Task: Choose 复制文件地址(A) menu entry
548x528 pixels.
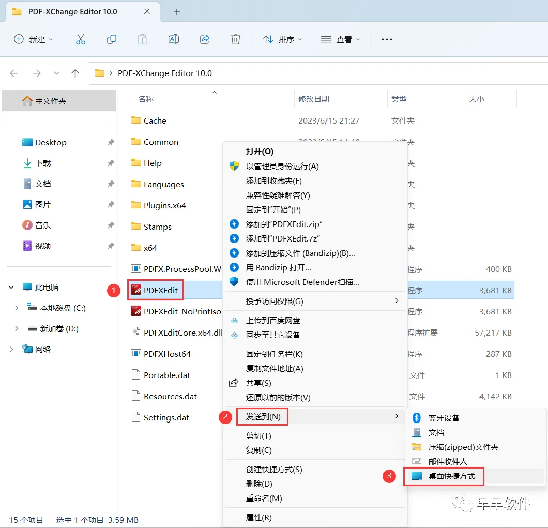Action: click(275, 368)
